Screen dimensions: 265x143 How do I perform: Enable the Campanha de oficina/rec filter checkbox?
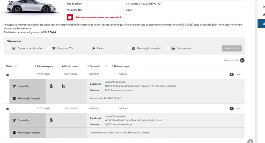9,48
